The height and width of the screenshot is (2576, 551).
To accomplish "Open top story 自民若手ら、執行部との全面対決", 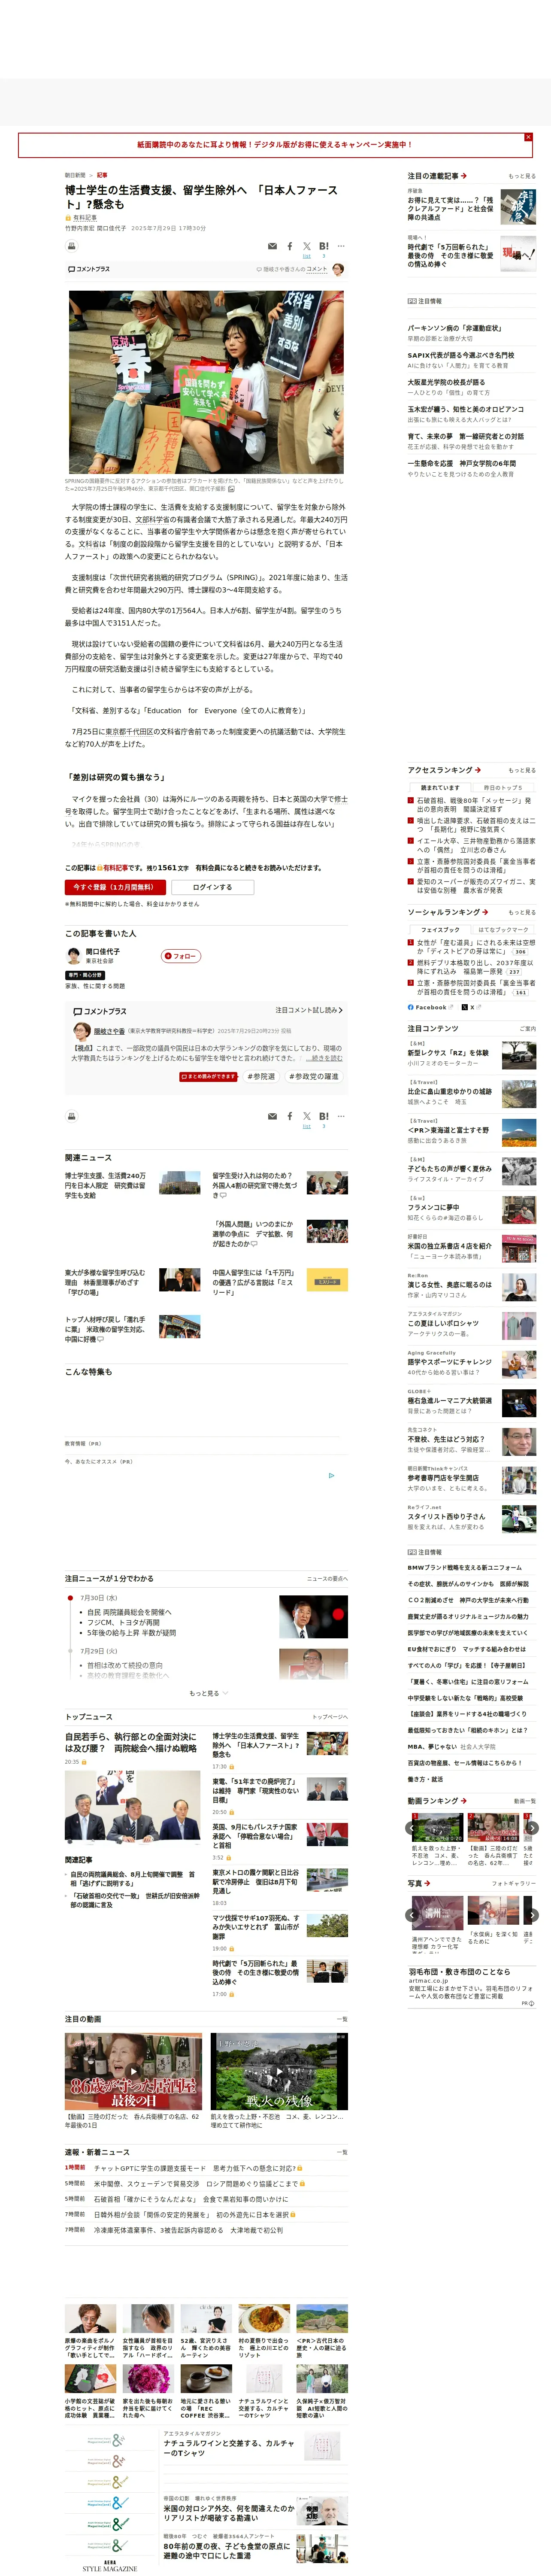I will coord(131,1743).
